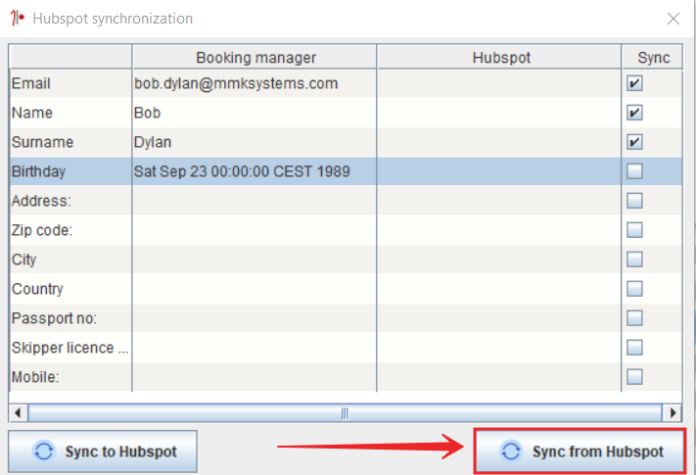The image size is (696, 475).
Task: Uncheck the Email sync checkbox
Action: point(634,83)
